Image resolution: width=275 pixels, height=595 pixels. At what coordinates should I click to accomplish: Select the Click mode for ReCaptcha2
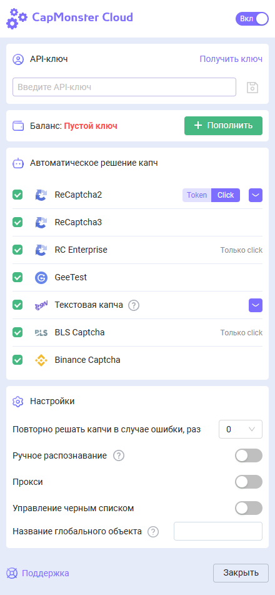(x=226, y=195)
